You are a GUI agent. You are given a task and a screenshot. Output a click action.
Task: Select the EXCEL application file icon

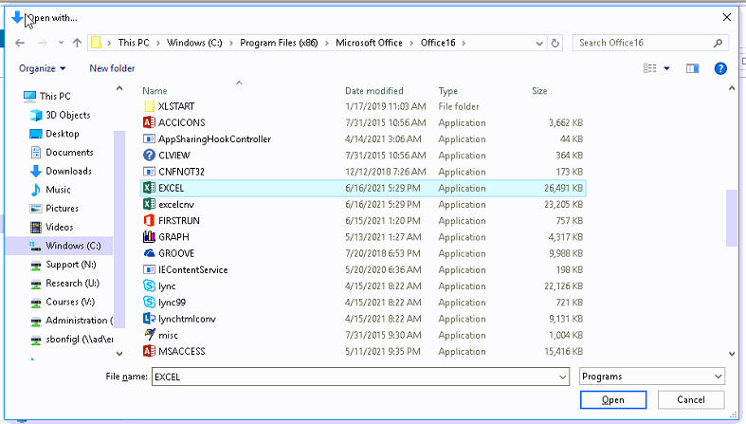pos(149,188)
